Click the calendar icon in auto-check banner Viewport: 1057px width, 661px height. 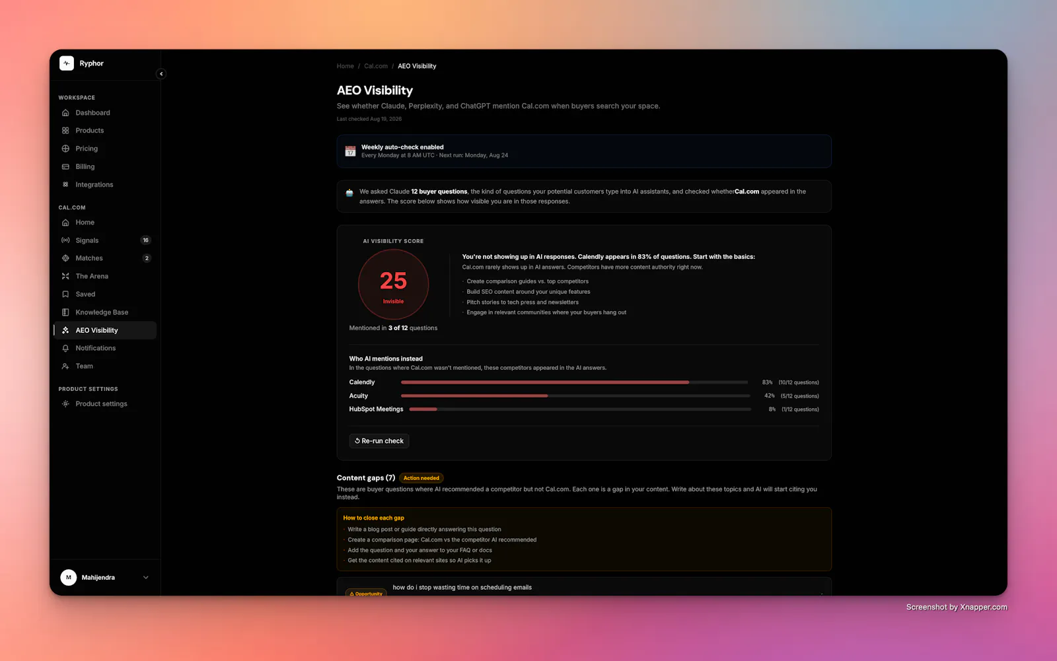point(350,151)
